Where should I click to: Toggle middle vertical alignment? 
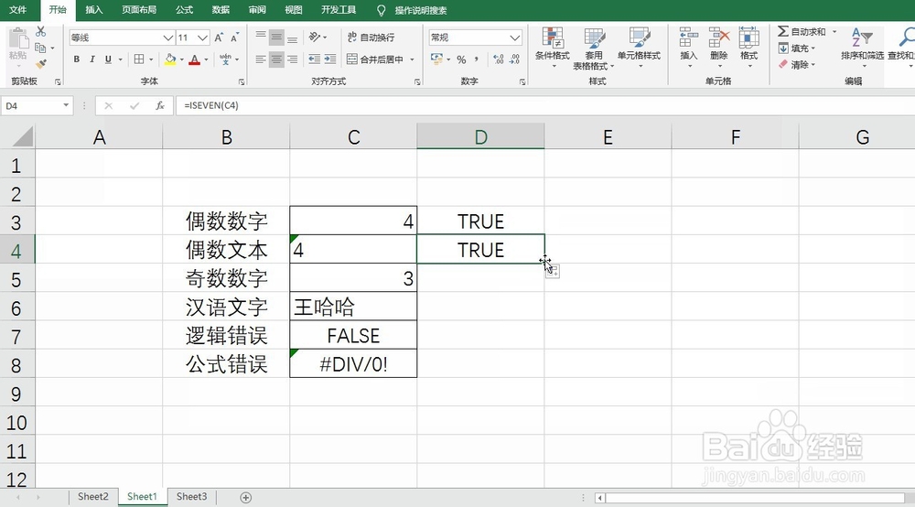pos(276,38)
